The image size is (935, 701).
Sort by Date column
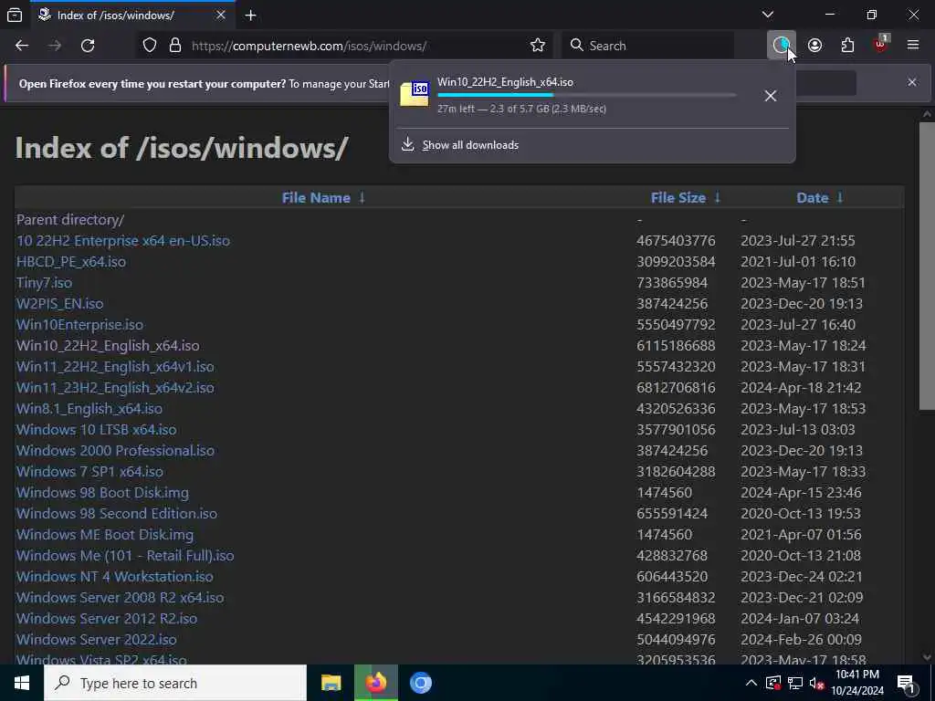click(812, 197)
